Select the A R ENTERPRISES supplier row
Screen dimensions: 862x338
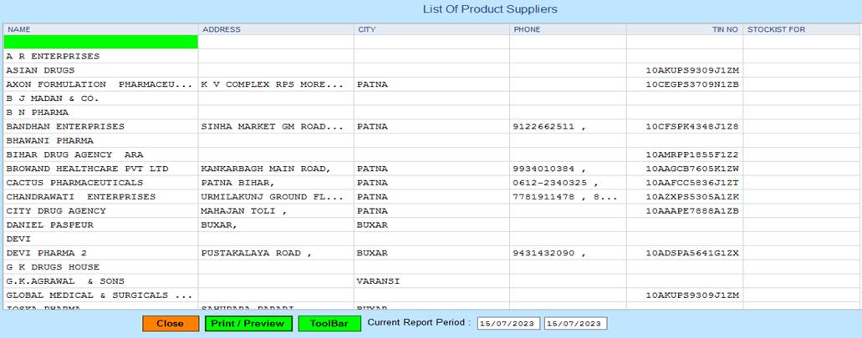coord(53,57)
